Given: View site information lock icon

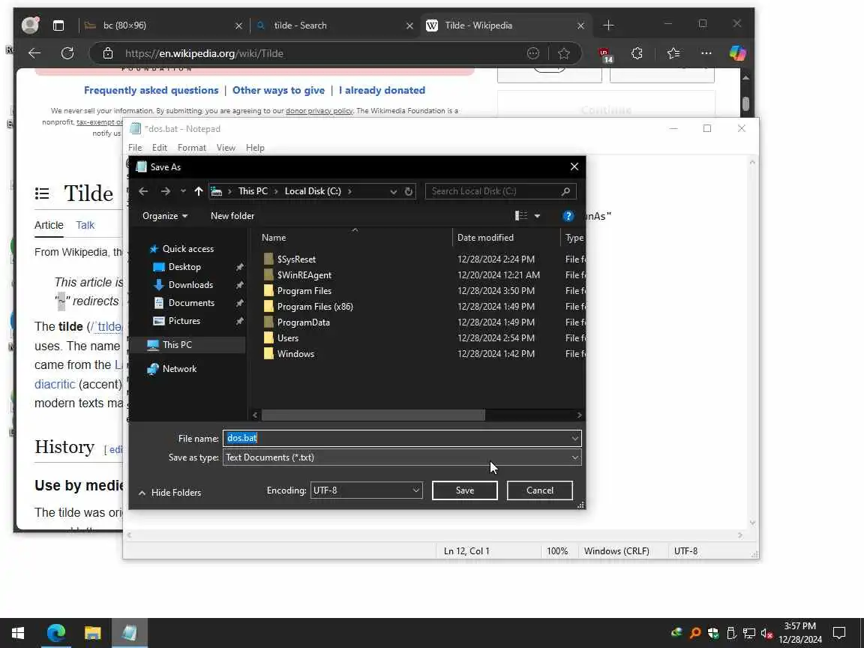Looking at the screenshot, I should tap(108, 53).
